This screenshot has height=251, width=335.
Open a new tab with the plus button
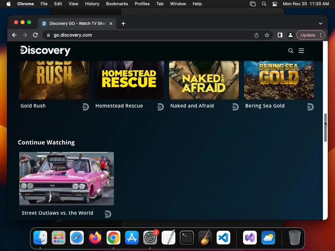tap(123, 24)
